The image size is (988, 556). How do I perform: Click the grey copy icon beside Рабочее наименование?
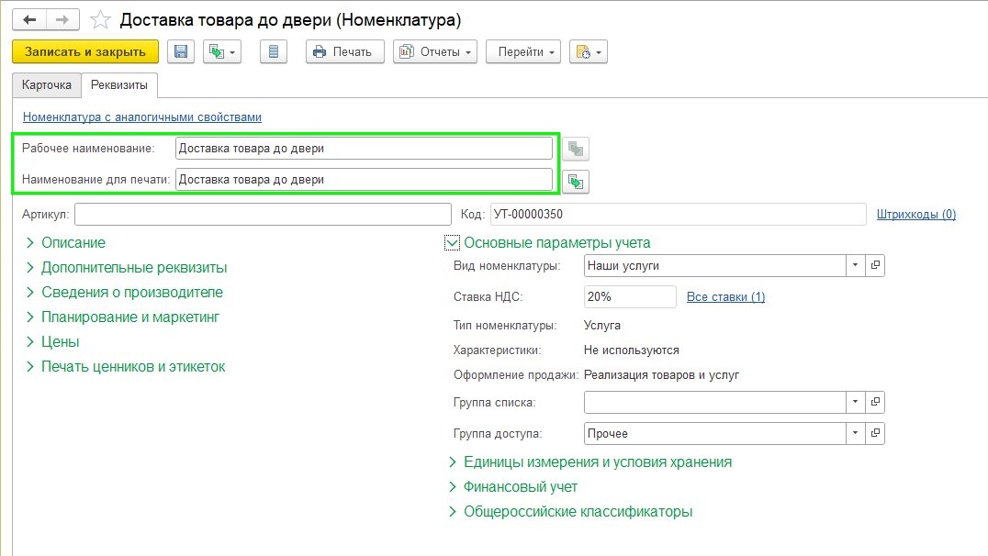pyautogui.click(x=576, y=150)
